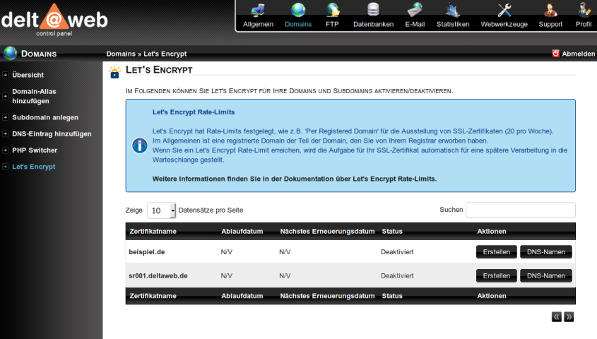Open PHP Switcher from sidebar menu
597x339 pixels.
[x=35, y=150]
